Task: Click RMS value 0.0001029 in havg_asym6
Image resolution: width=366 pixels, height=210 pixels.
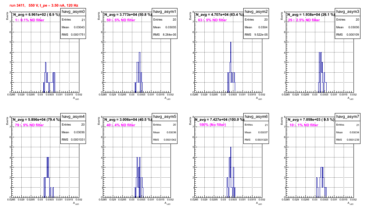Action: click(x=261, y=140)
